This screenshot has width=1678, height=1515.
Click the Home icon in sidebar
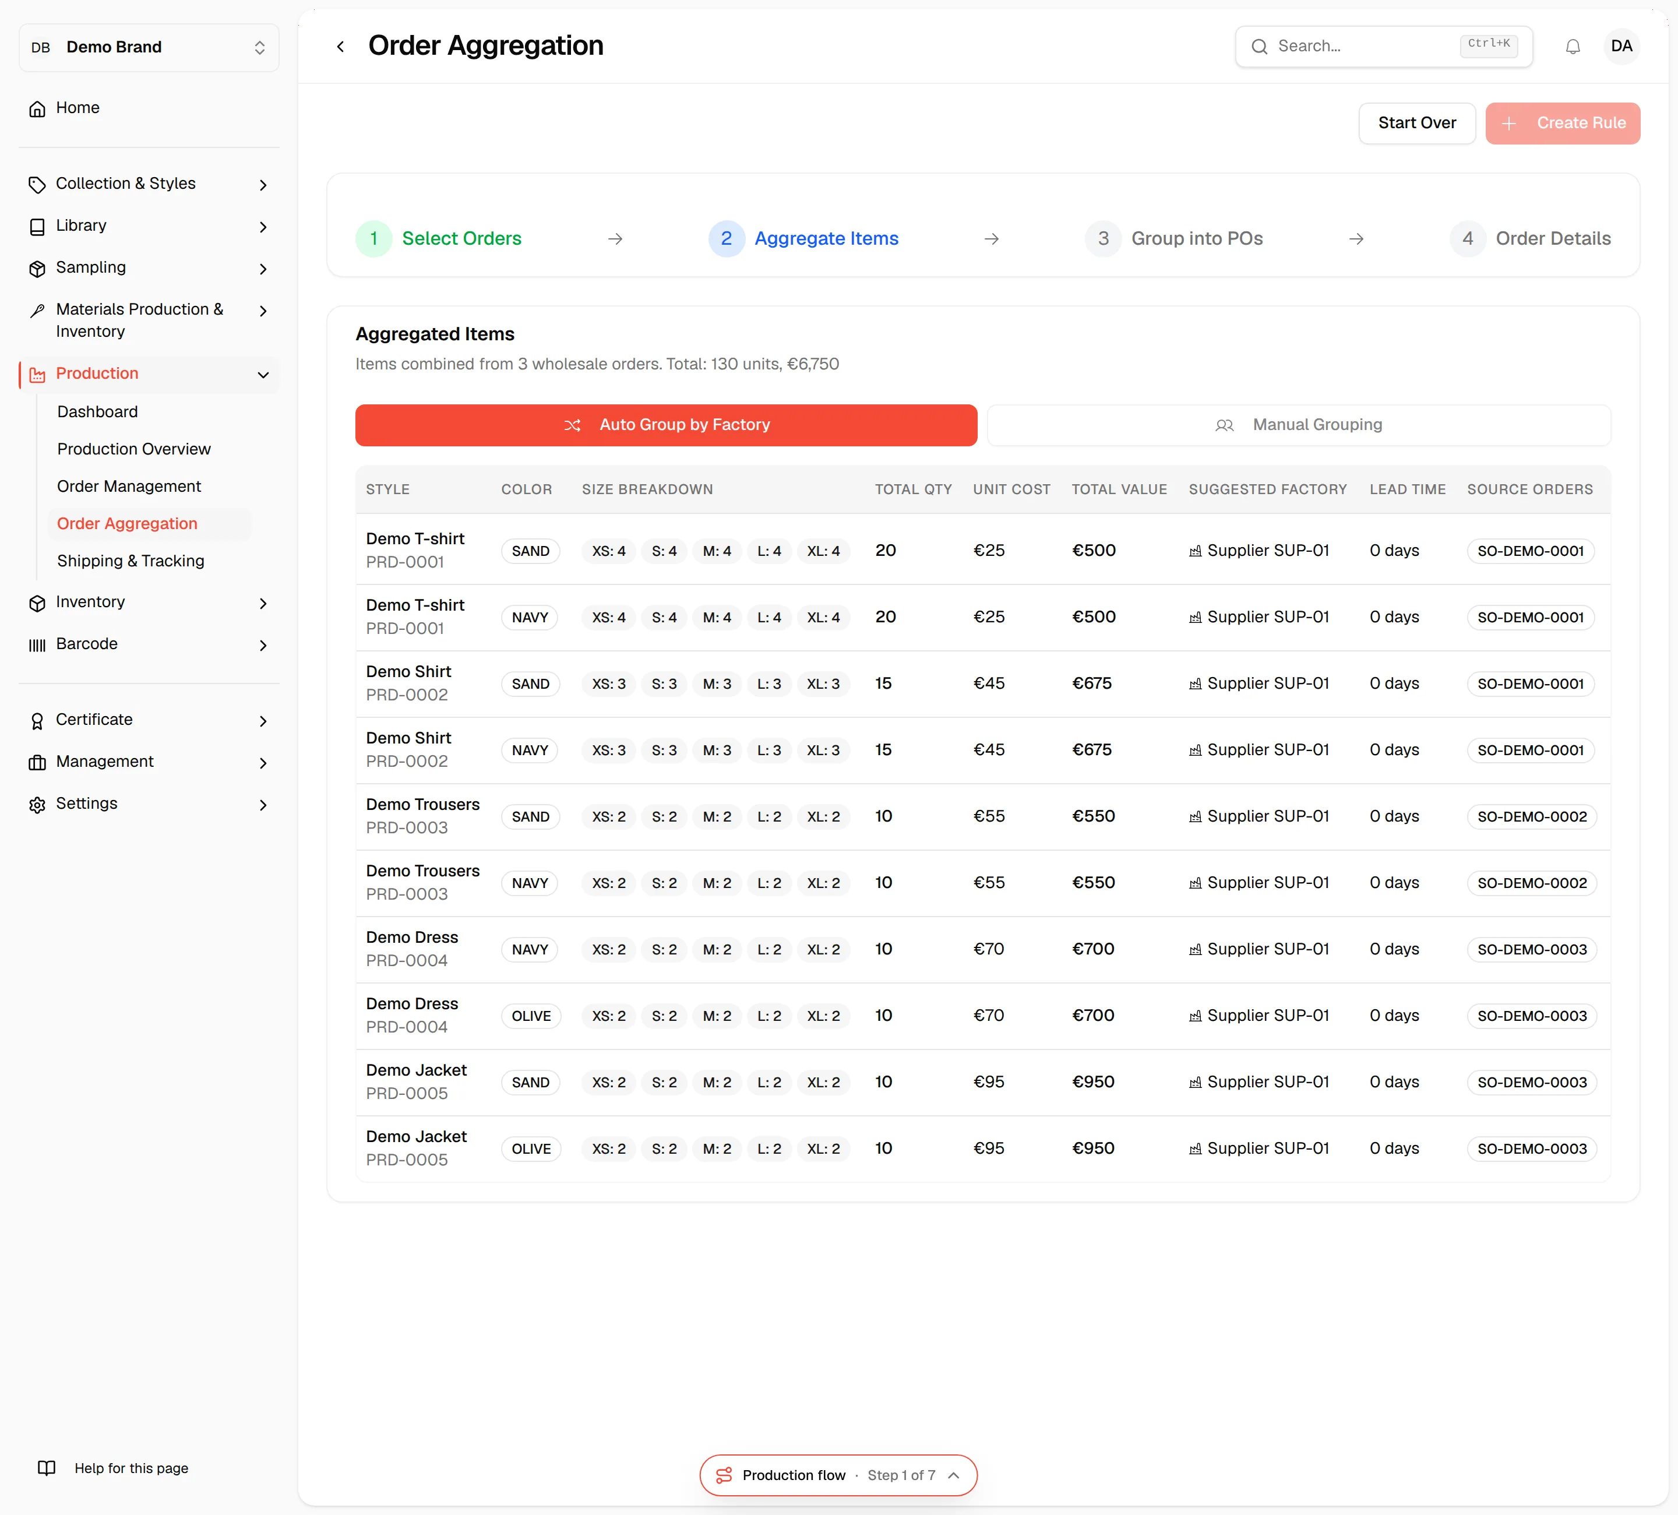(x=37, y=109)
